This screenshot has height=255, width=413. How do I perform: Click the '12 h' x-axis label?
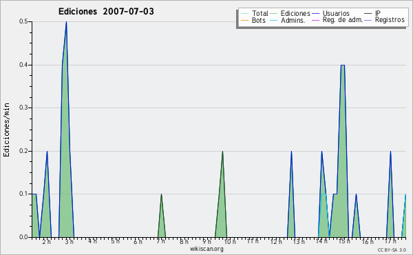point(276,241)
